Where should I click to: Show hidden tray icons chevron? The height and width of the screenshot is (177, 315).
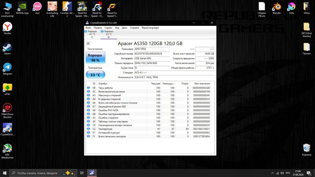tap(272, 173)
